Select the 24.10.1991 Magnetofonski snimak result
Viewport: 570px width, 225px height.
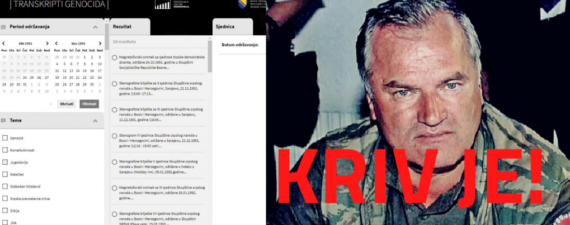point(115,58)
